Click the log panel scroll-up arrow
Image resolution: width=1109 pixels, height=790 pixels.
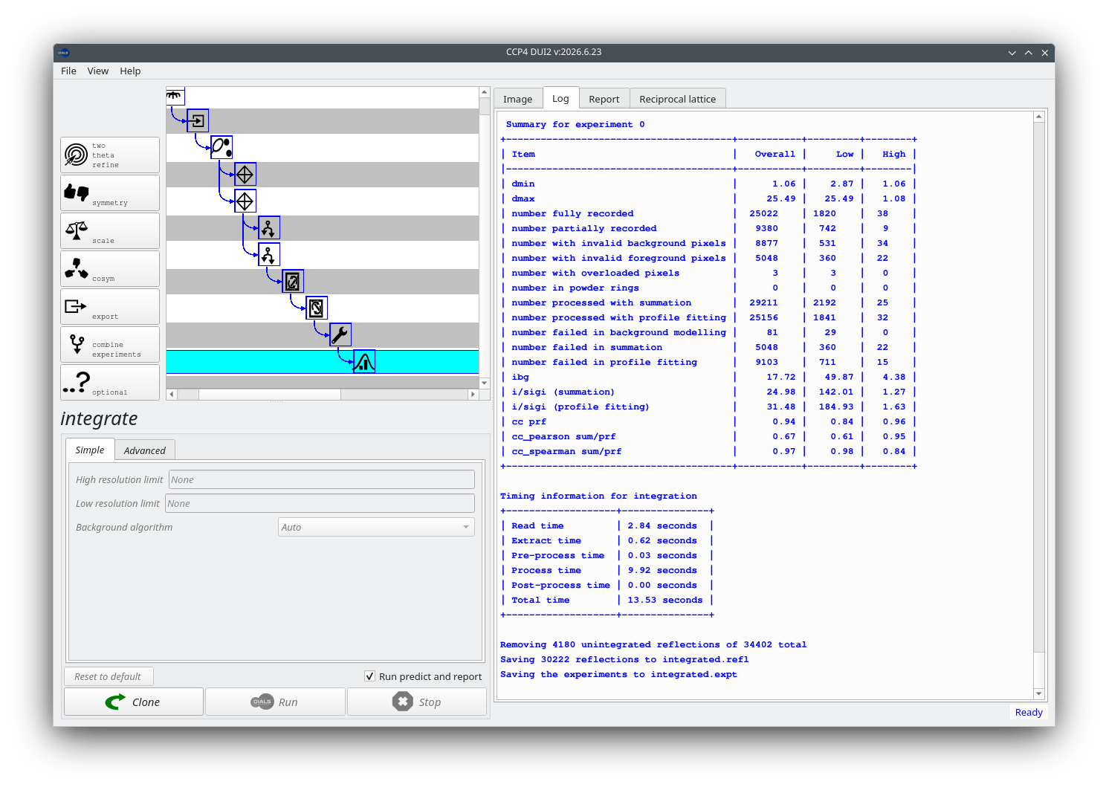pyautogui.click(x=1039, y=117)
